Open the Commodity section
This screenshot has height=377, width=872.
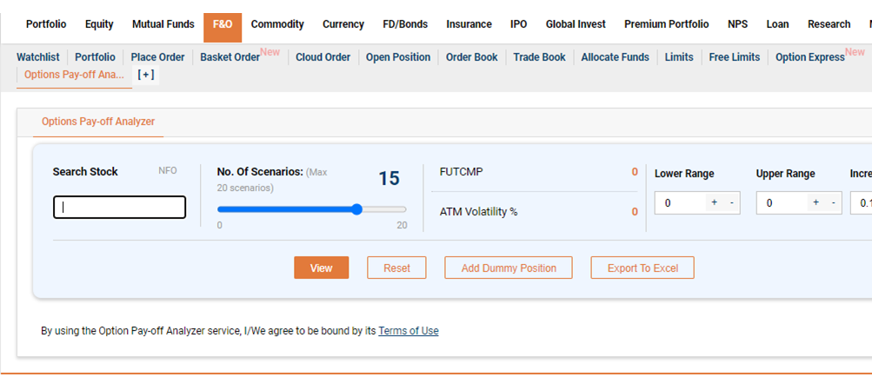(277, 24)
